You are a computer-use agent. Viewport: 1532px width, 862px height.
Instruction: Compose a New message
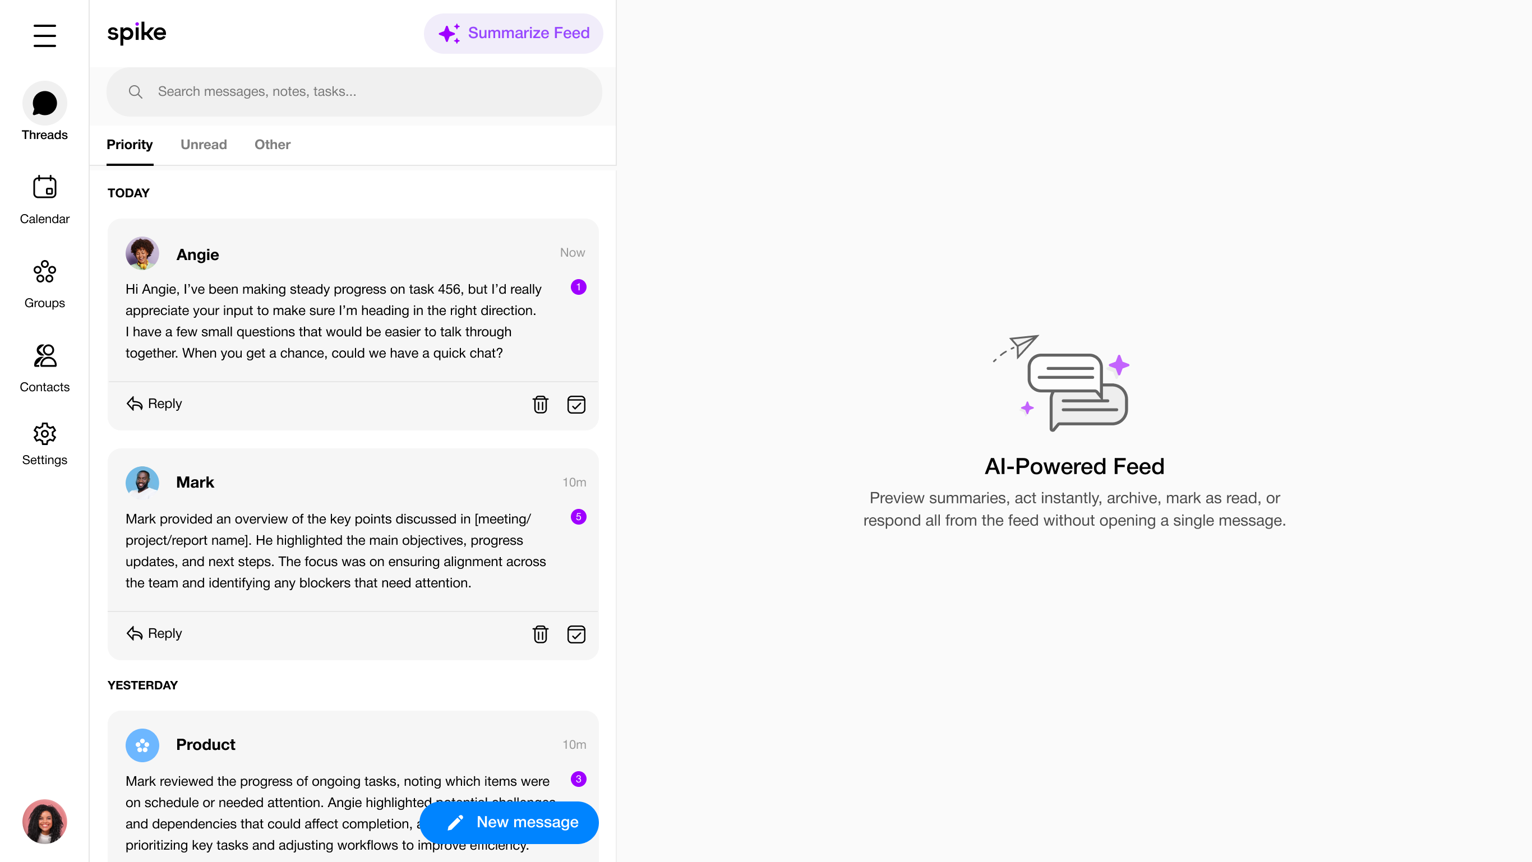pyautogui.click(x=509, y=822)
